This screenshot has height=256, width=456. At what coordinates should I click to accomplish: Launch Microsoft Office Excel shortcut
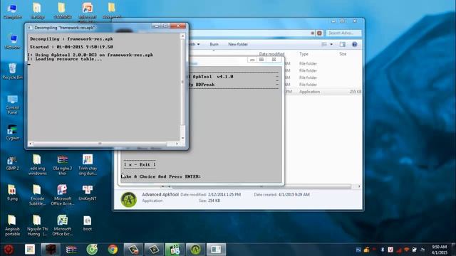pos(62,225)
